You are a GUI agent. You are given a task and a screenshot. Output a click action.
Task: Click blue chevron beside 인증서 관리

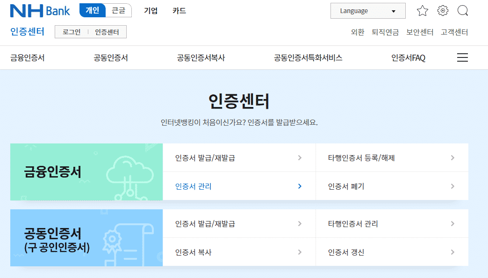click(300, 186)
